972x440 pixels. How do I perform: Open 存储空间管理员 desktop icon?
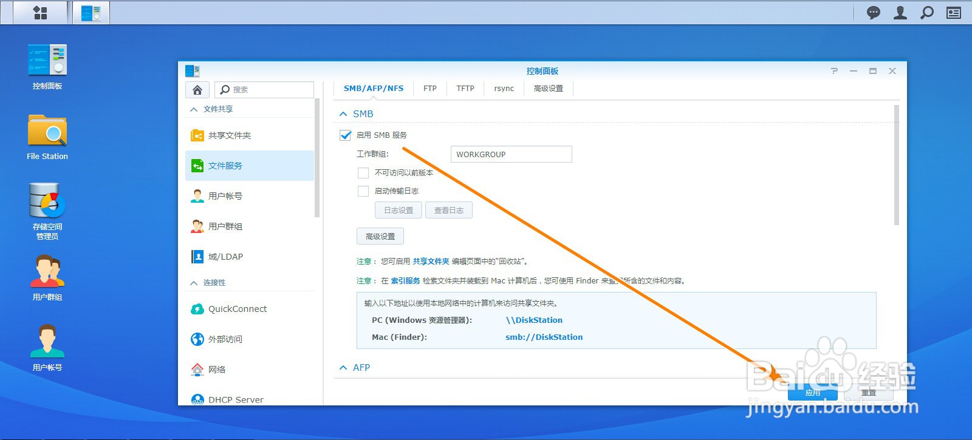pos(47,211)
